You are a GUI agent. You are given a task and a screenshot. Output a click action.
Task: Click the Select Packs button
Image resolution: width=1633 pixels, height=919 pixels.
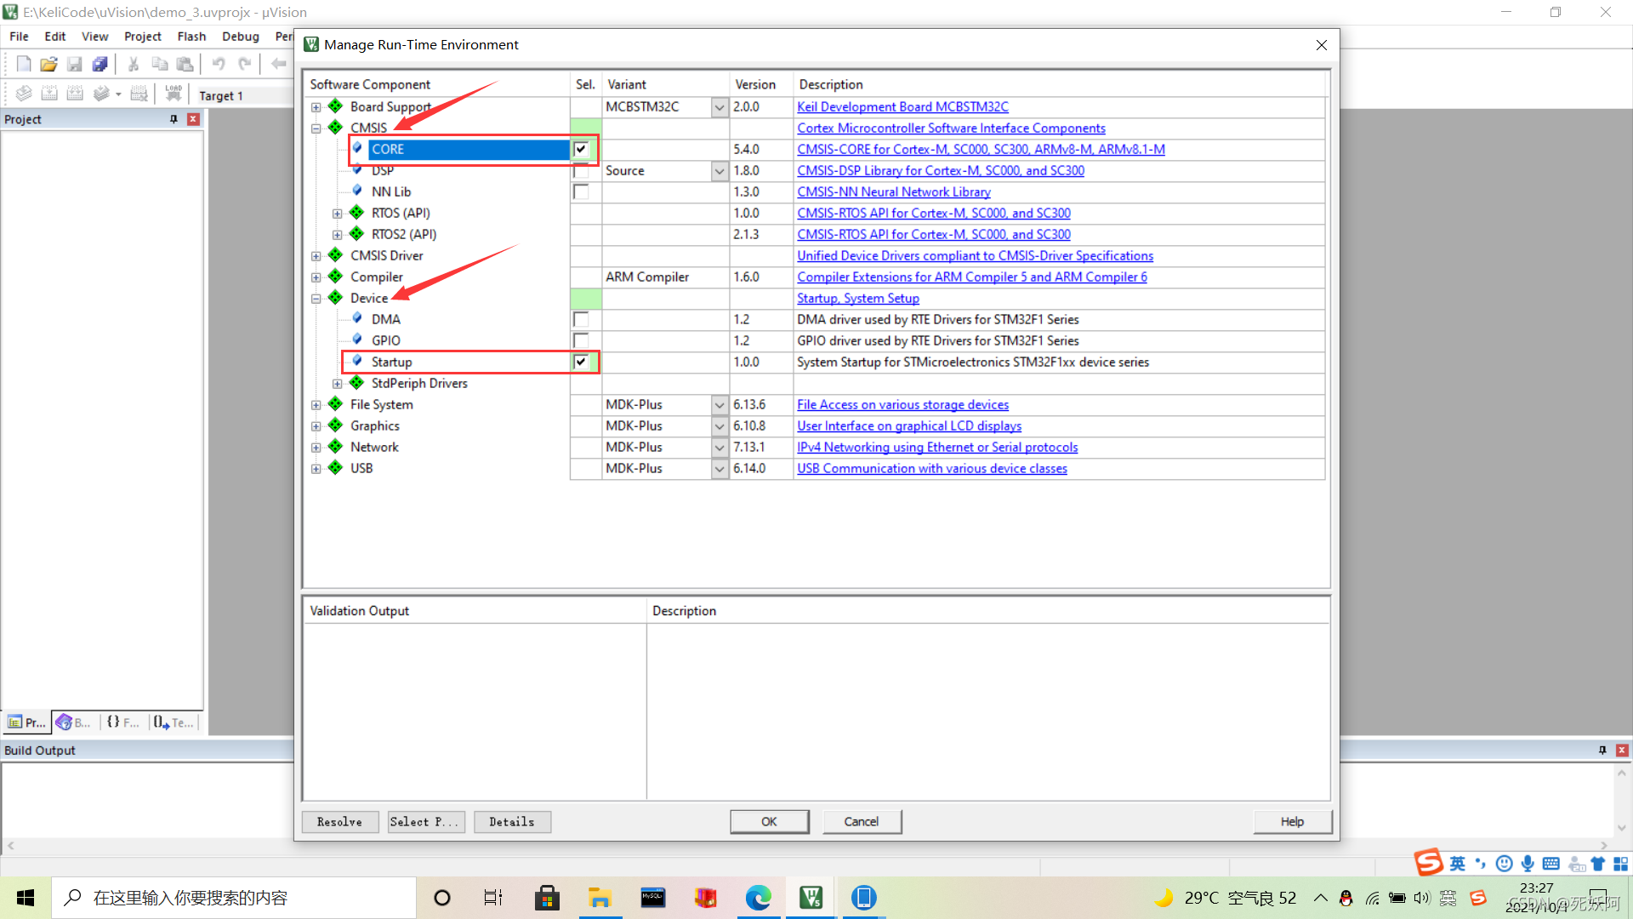click(423, 821)
